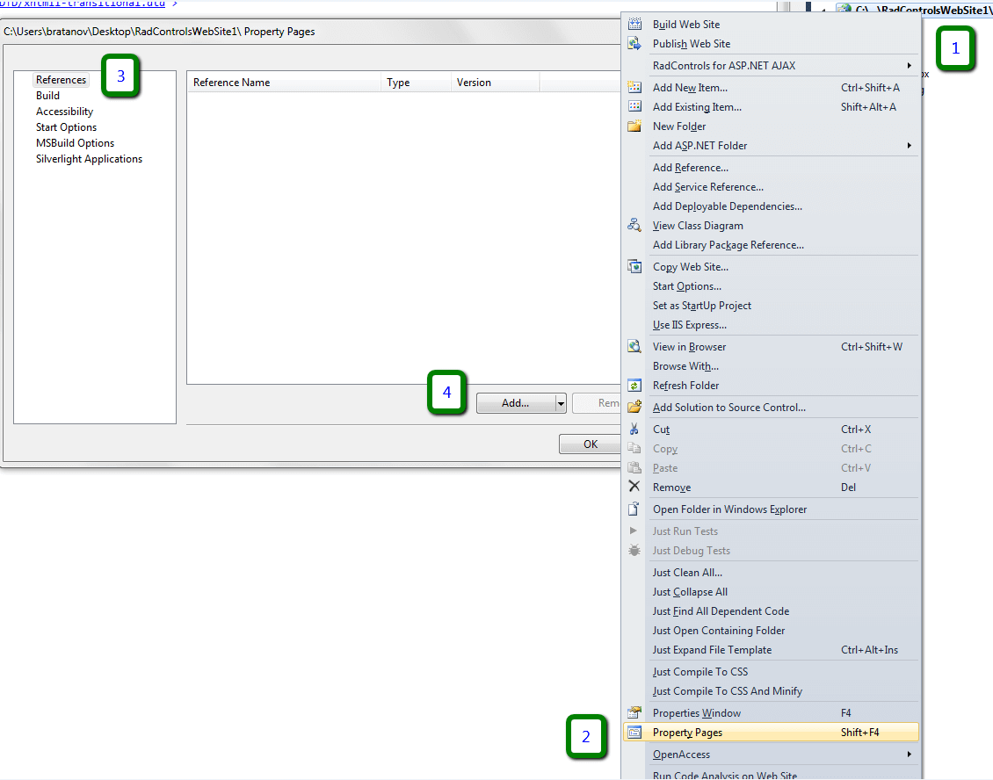Viewport: 993px width, 780px height.
Task: Choose Add Reference from context menu
Action: pos(690,168)
